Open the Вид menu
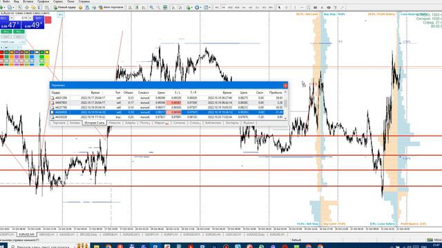Screen dimensions: 442x248 coord(17,1)
